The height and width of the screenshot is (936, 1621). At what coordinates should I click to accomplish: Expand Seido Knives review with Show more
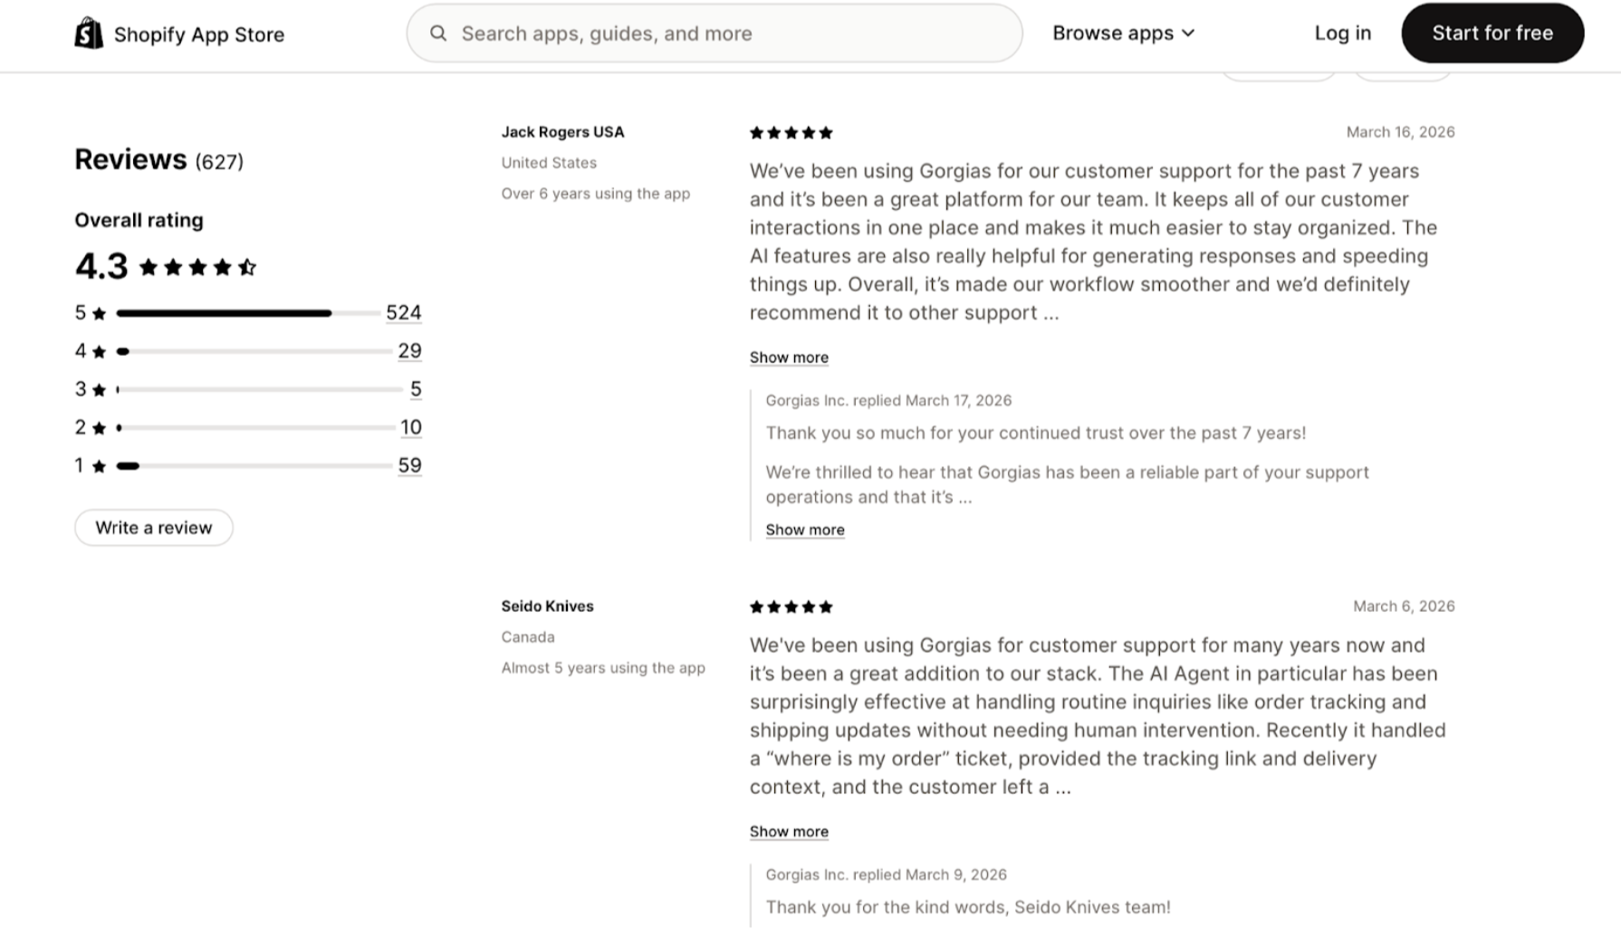[x=789, y=832]
